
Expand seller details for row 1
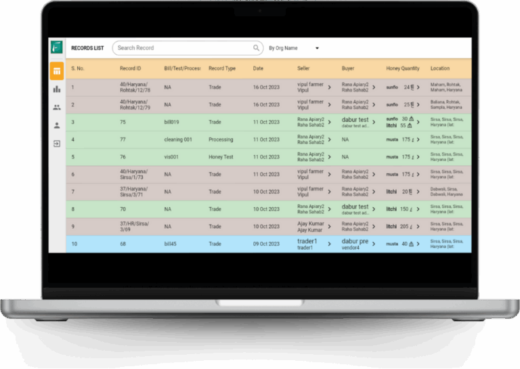330,87
